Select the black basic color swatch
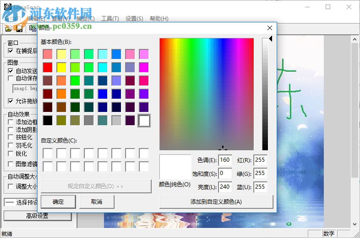Image resolution: width=360 pixels, height=238 pixels. tap(48, 121)
